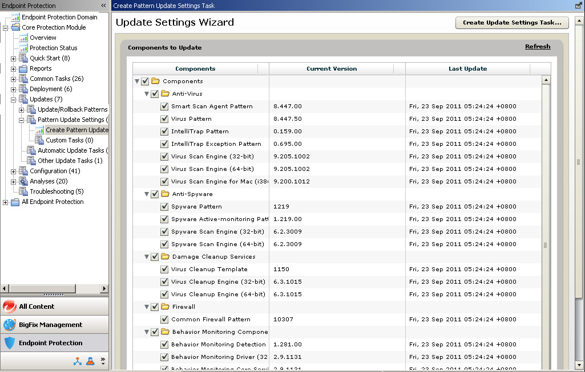Click the Create Pattern Update chart icon
This screenshot has height=372, width=585.
[39, 130]
